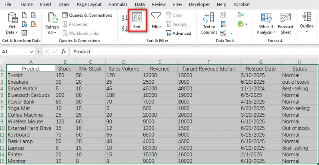This screenshot has width=319, height=165.
Task: Click the From Table/Range icon
Action: 24,33
